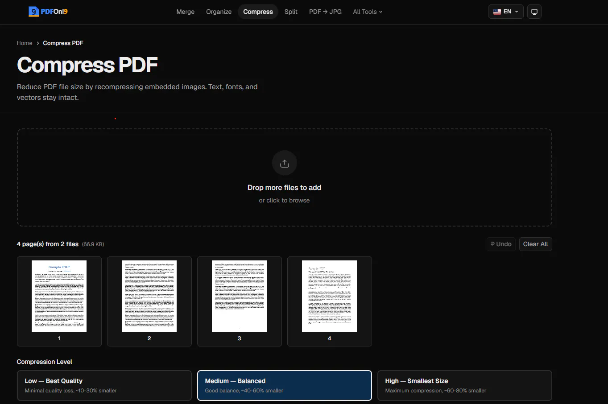Toggle the monitor theme icon button

click(534, 12)
